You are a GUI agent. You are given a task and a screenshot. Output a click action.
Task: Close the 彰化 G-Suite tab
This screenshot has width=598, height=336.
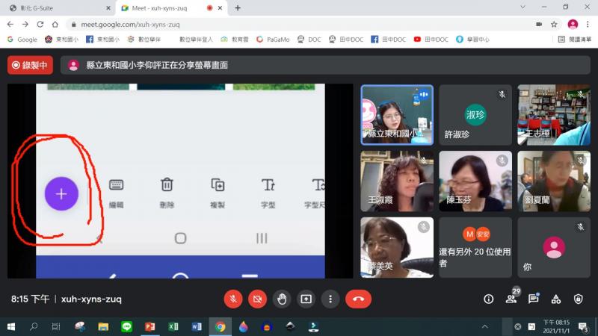point(108,8)
